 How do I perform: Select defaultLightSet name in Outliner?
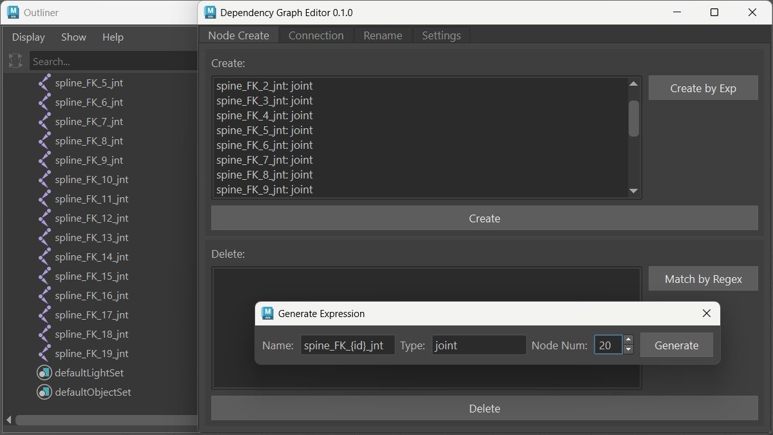[89, 372]
